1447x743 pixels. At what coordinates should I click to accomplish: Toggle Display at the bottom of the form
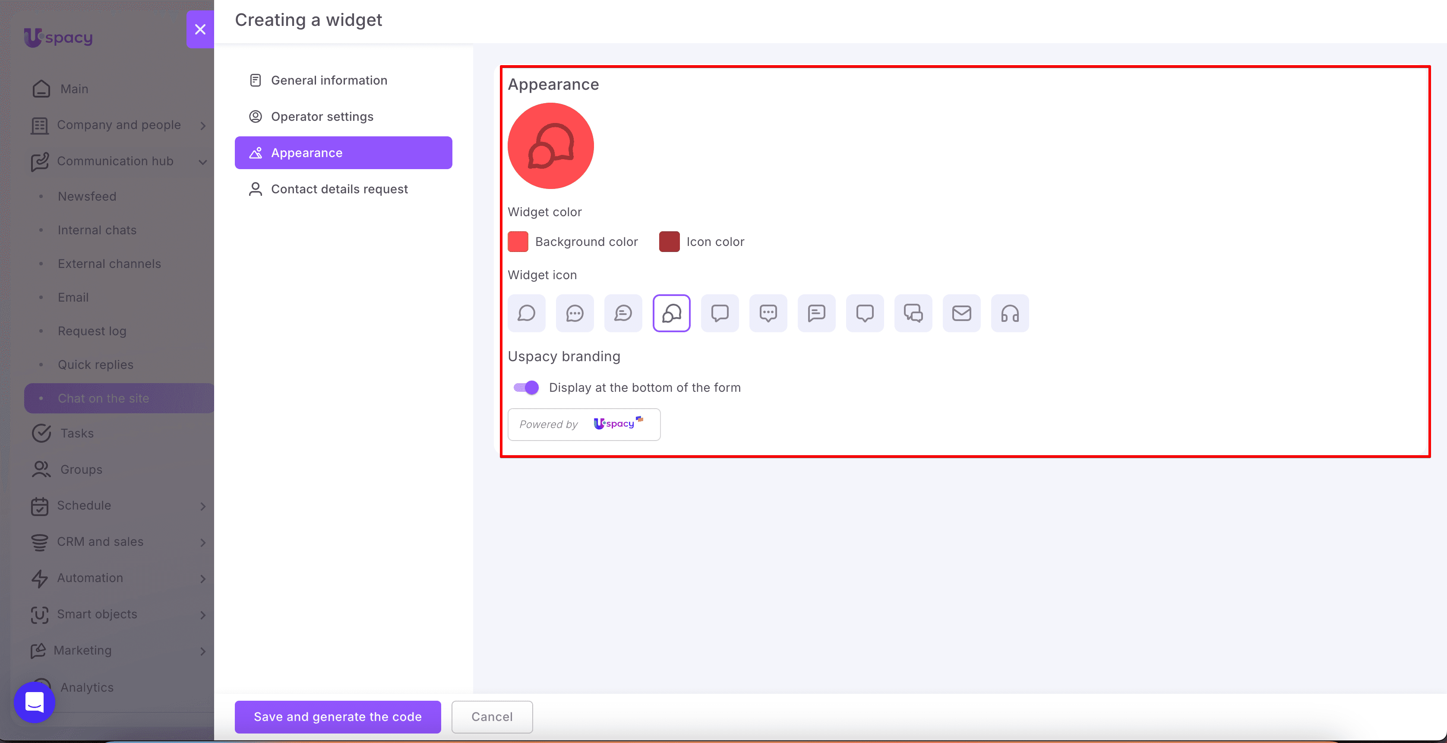pos(526,387)
